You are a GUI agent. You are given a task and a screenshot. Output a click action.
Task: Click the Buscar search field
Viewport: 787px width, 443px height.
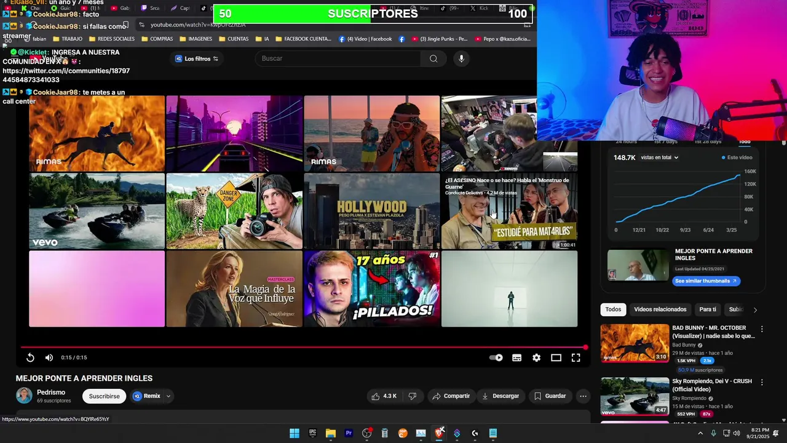pyautogui.click(x=338, y=58)
